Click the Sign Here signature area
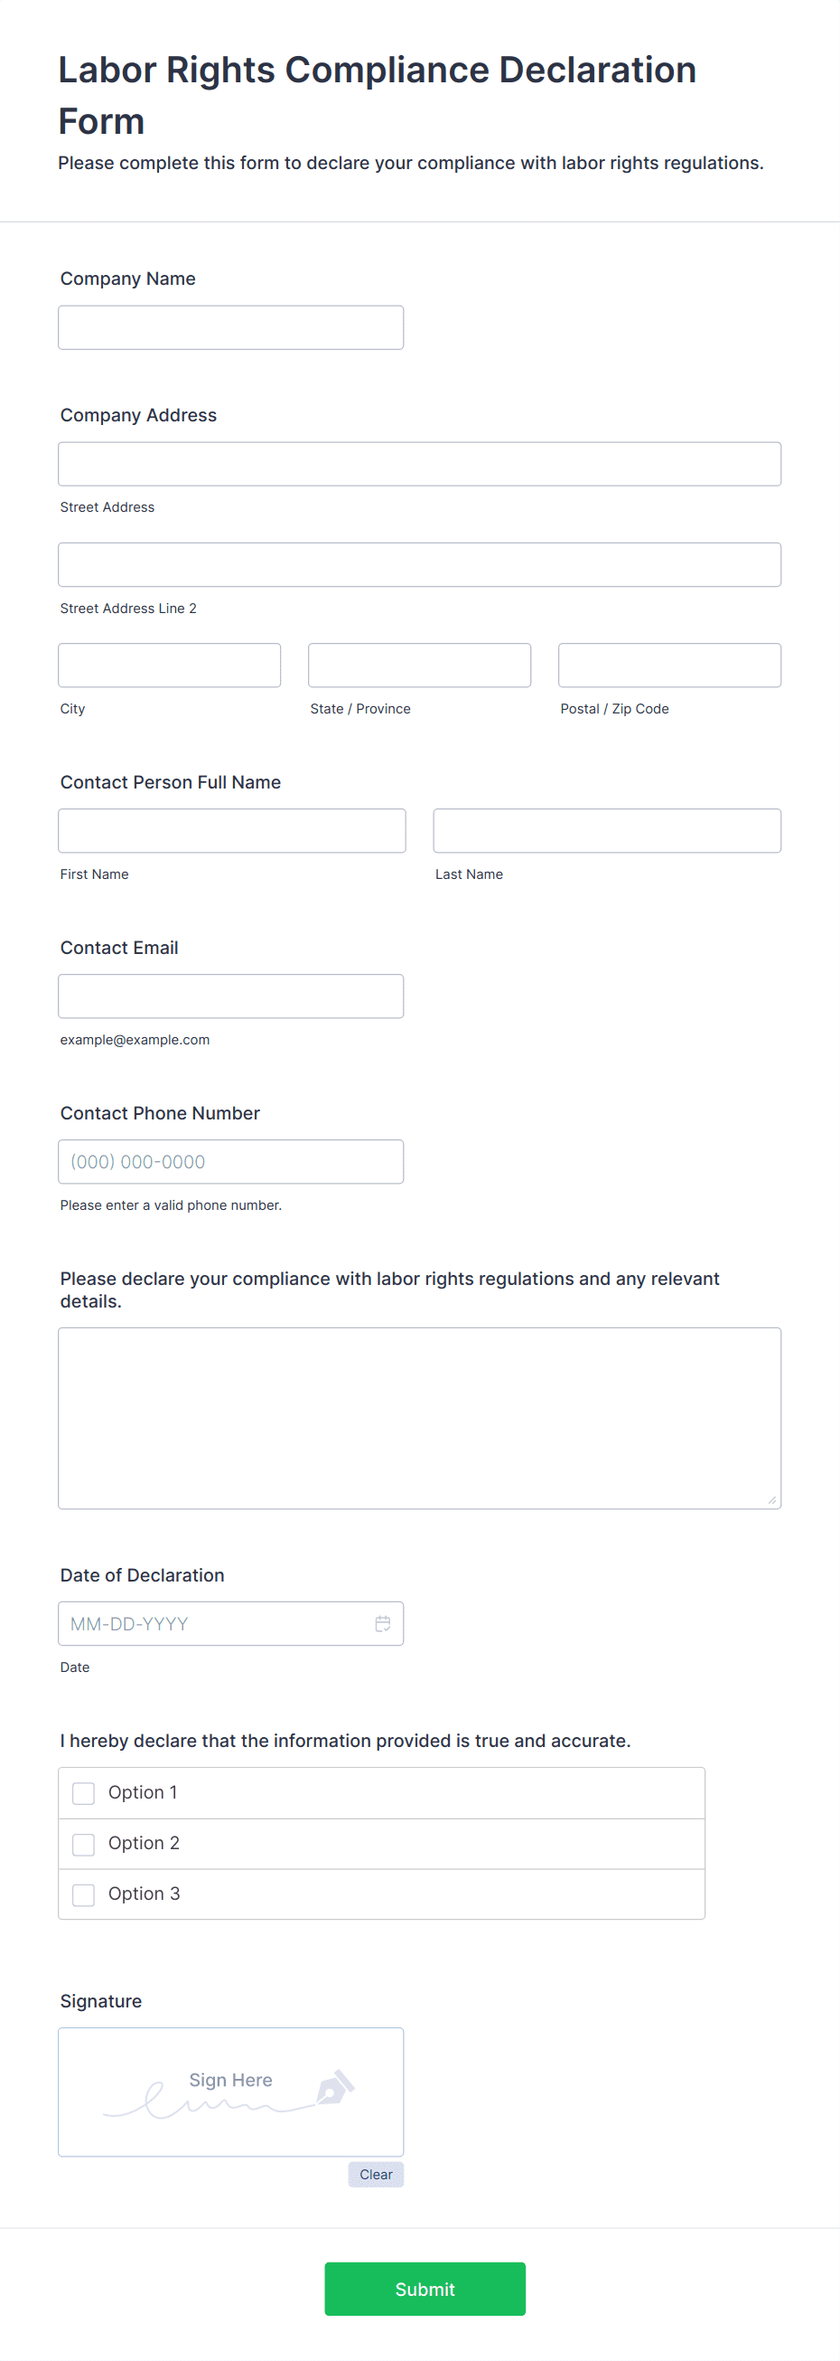 (229, 2091)
